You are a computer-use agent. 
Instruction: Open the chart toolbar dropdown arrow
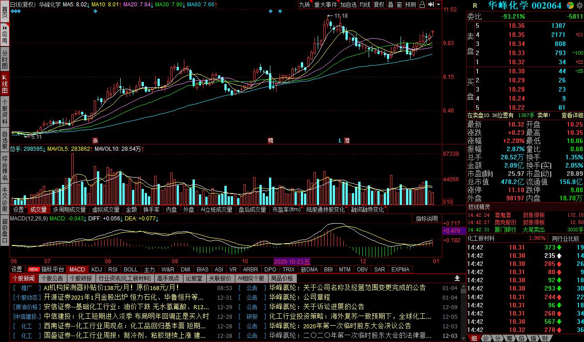point(438,5)
